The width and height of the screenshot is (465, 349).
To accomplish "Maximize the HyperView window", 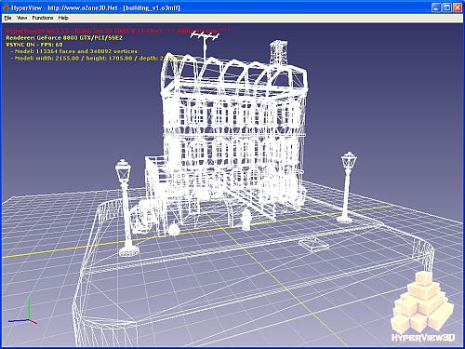I will tap(447, 7).
